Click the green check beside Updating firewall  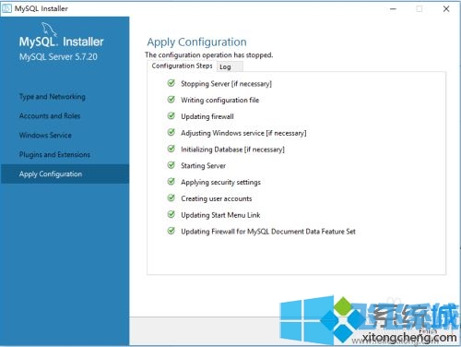point(171,116)
